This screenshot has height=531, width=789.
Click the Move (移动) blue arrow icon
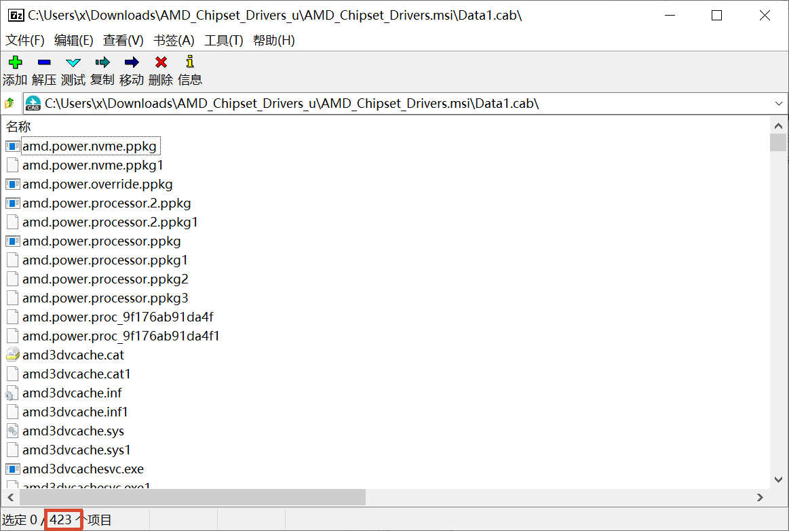click(x=132, y=62)
